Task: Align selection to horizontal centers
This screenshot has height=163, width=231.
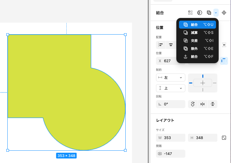Action: tap(171, 45)
